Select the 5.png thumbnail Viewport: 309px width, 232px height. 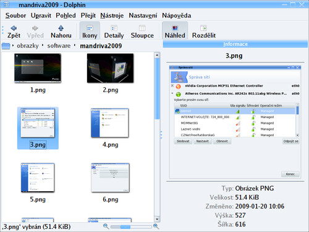coord(38,178)
